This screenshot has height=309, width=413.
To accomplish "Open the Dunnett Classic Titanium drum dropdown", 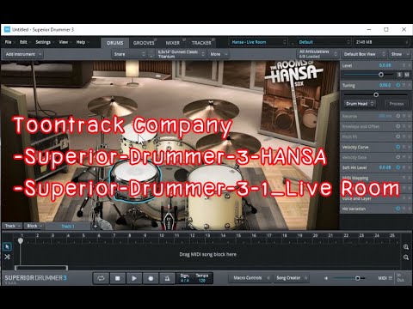I will coord(181,54).
